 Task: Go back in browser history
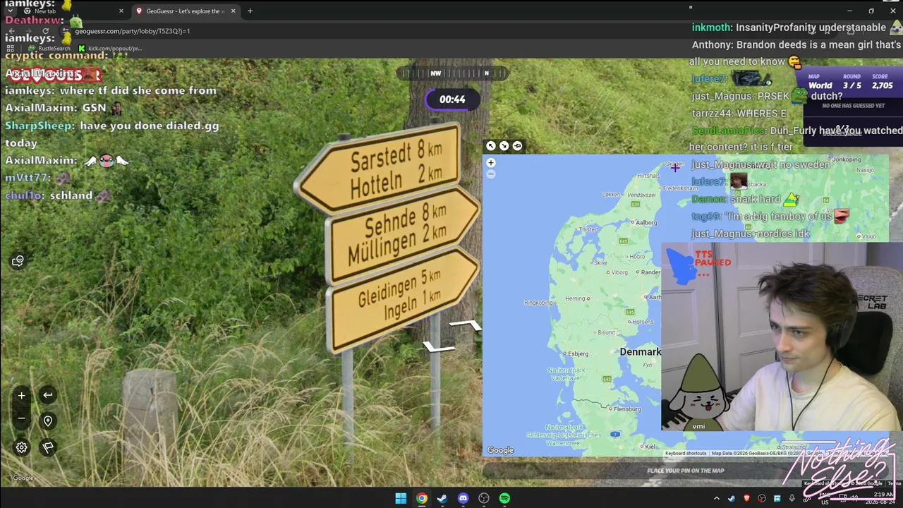(x=11, y=31)
